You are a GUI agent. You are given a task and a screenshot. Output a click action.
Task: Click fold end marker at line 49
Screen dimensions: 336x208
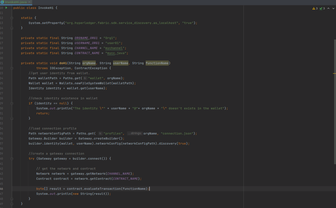pyautogui.click(x=12, y=204)
